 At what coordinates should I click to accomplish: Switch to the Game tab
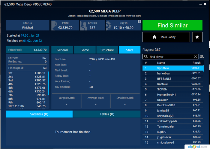point(85,50)
